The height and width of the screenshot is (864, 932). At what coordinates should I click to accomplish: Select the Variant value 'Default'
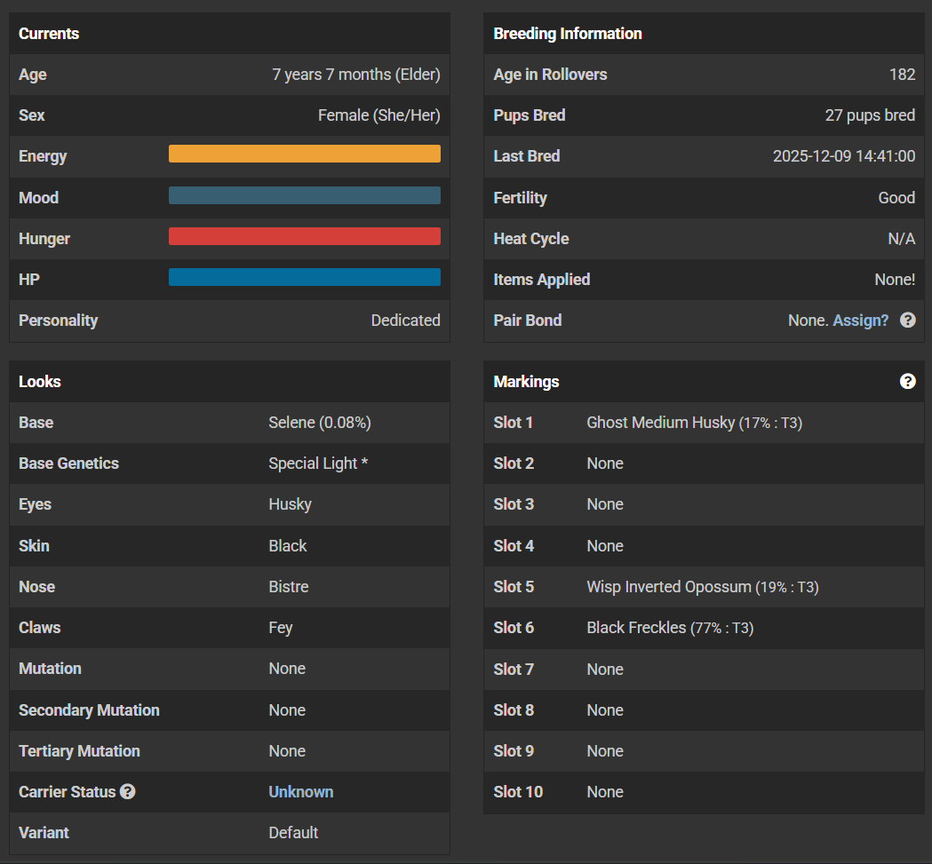pos(293,833)
